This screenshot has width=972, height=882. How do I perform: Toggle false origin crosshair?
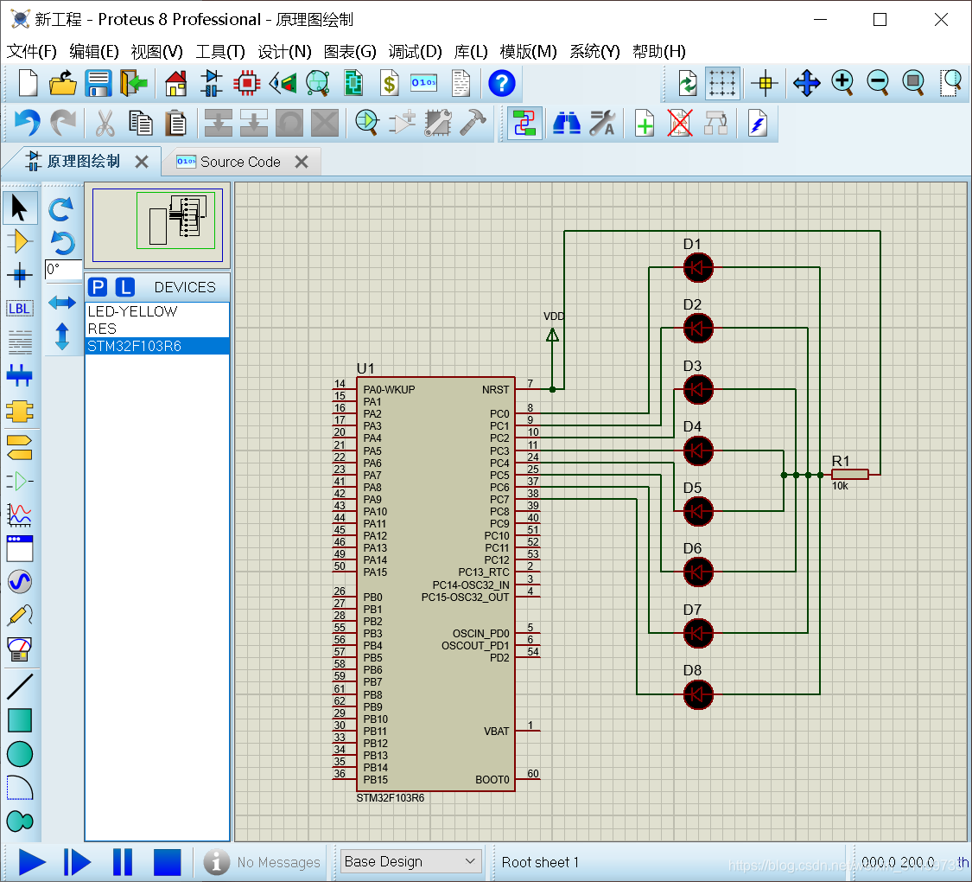tap(765, 83)
